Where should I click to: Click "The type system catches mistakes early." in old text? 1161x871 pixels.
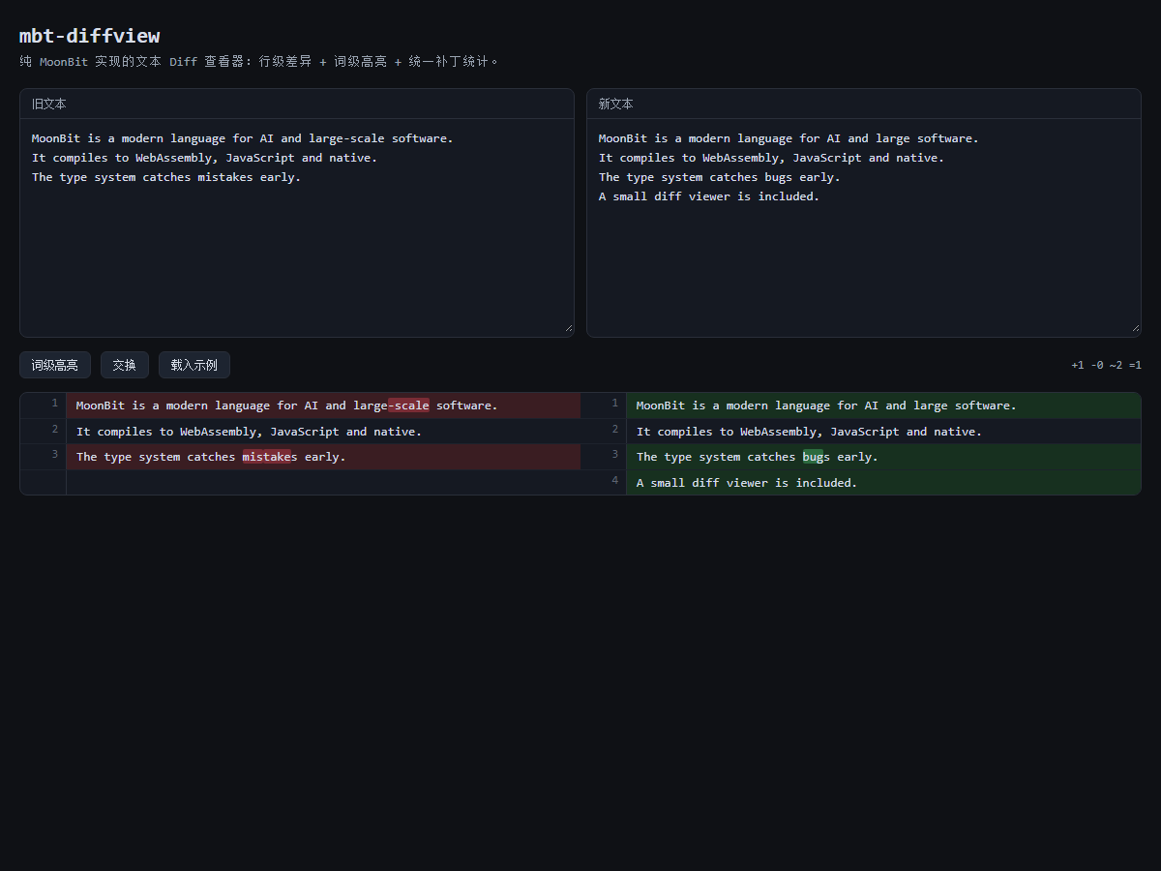pos(166,177)
